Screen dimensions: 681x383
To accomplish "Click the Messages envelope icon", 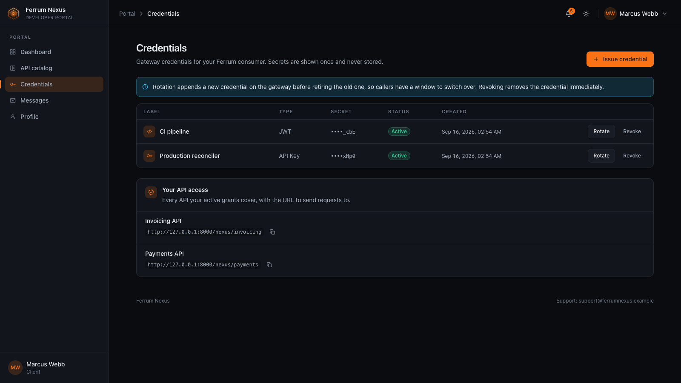I will pos(13,100).
